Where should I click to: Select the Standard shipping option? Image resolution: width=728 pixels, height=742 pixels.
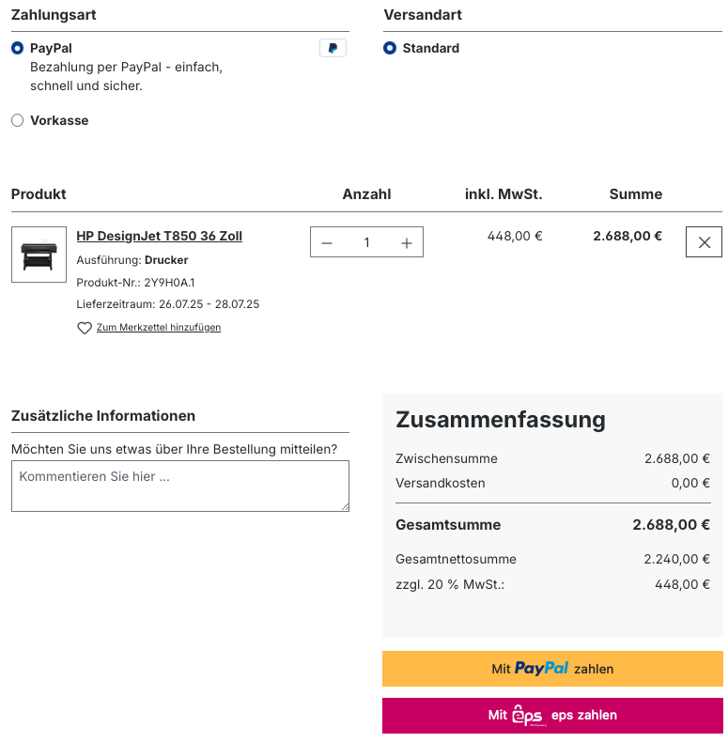[x=390, y=48]
